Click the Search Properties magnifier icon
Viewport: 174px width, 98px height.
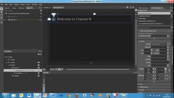(x=172, y=28)
